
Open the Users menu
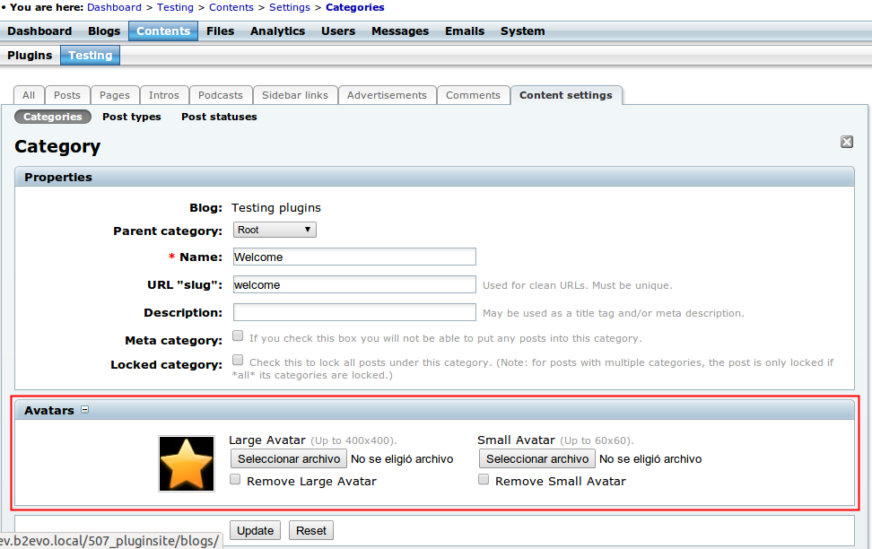coord(338,31)
